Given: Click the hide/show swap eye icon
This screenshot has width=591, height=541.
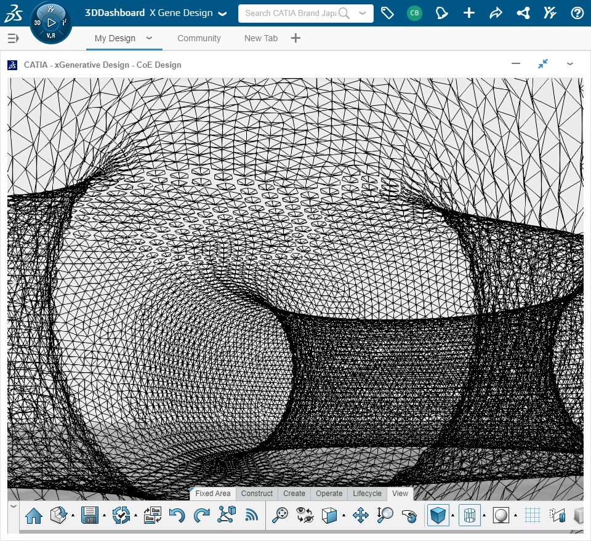Looking at the screenshot, I should tap(305, 515).
